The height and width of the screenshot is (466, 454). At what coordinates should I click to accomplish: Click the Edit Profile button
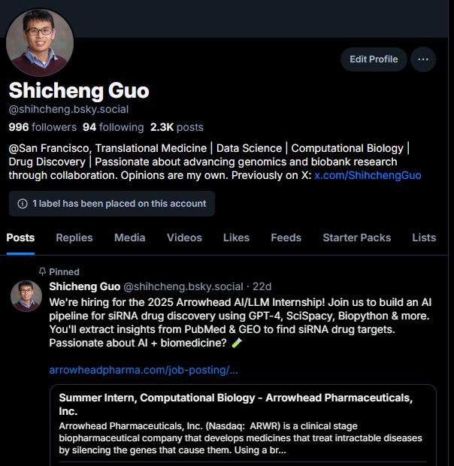tap(374, 59)
